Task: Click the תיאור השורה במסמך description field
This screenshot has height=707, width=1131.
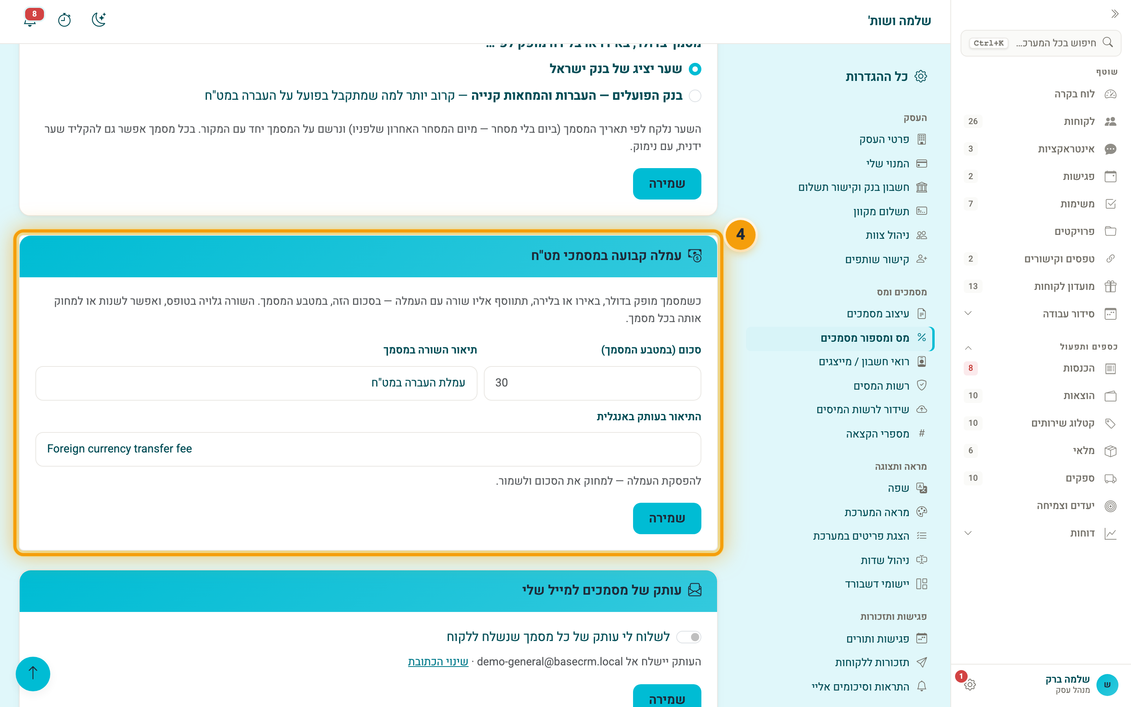Action: pos(256,383)
